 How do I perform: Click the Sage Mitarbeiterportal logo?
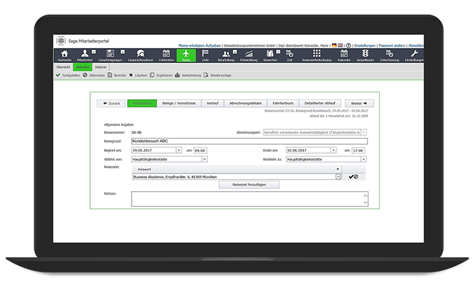(x=61, y=41)
